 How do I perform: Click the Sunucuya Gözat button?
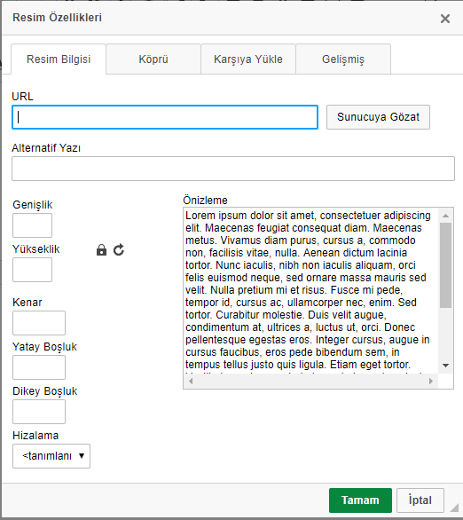click(378, 117)
